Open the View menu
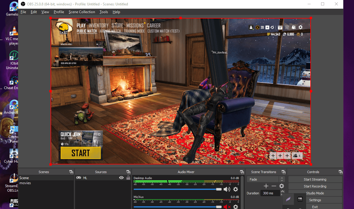Viewport: 354px width, 209px height. pyautogui.click(x=45, y=12)
